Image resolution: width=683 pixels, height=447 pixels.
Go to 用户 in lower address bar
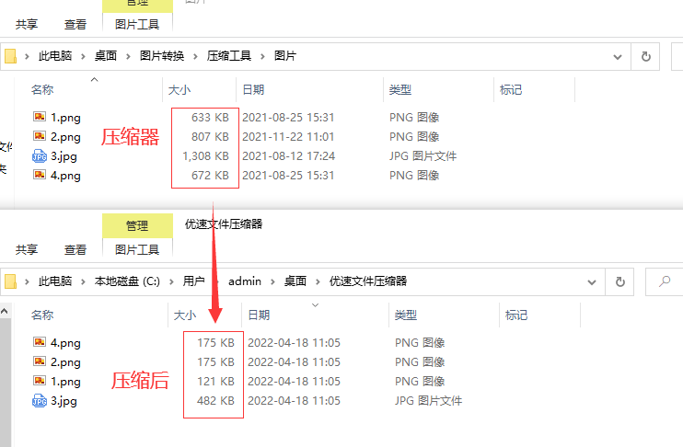[194, 281]
